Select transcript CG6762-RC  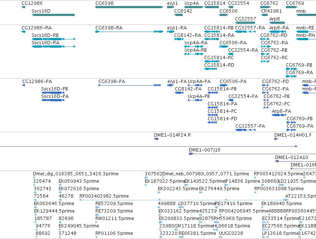265,61
